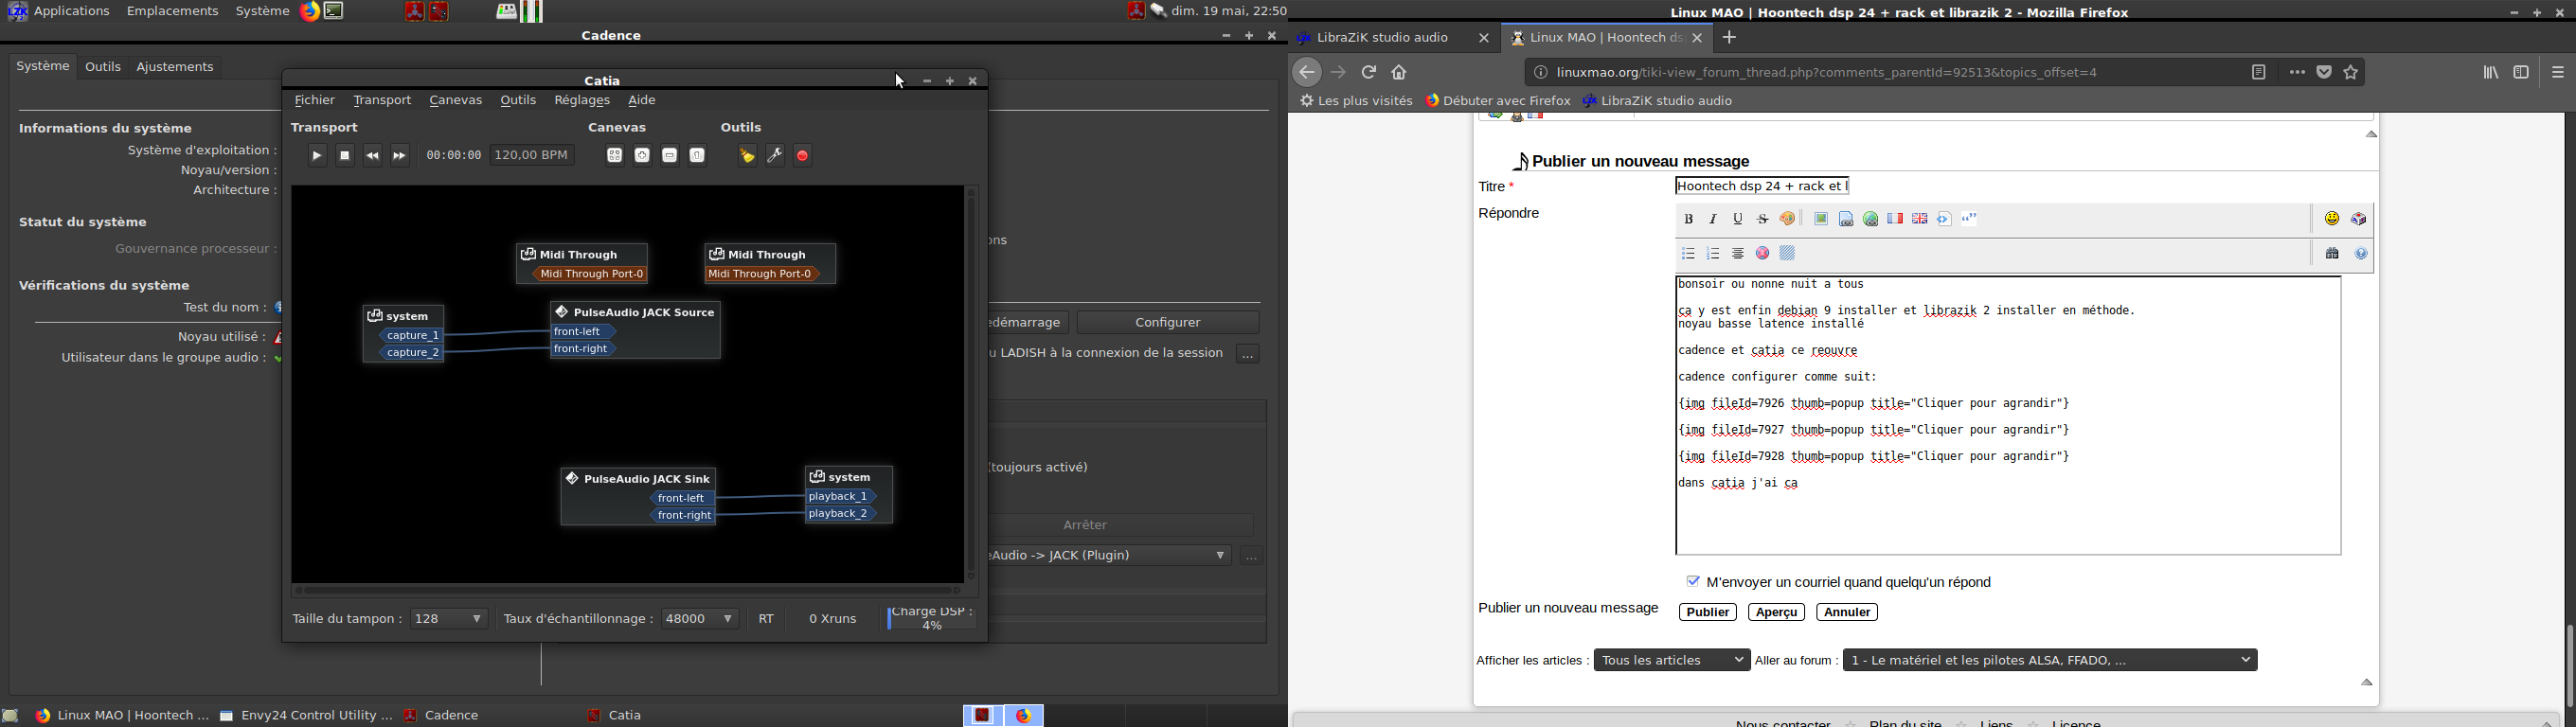Open the buffer size dropdown showing 128
2576x727 pixels.
coord(449,619)
